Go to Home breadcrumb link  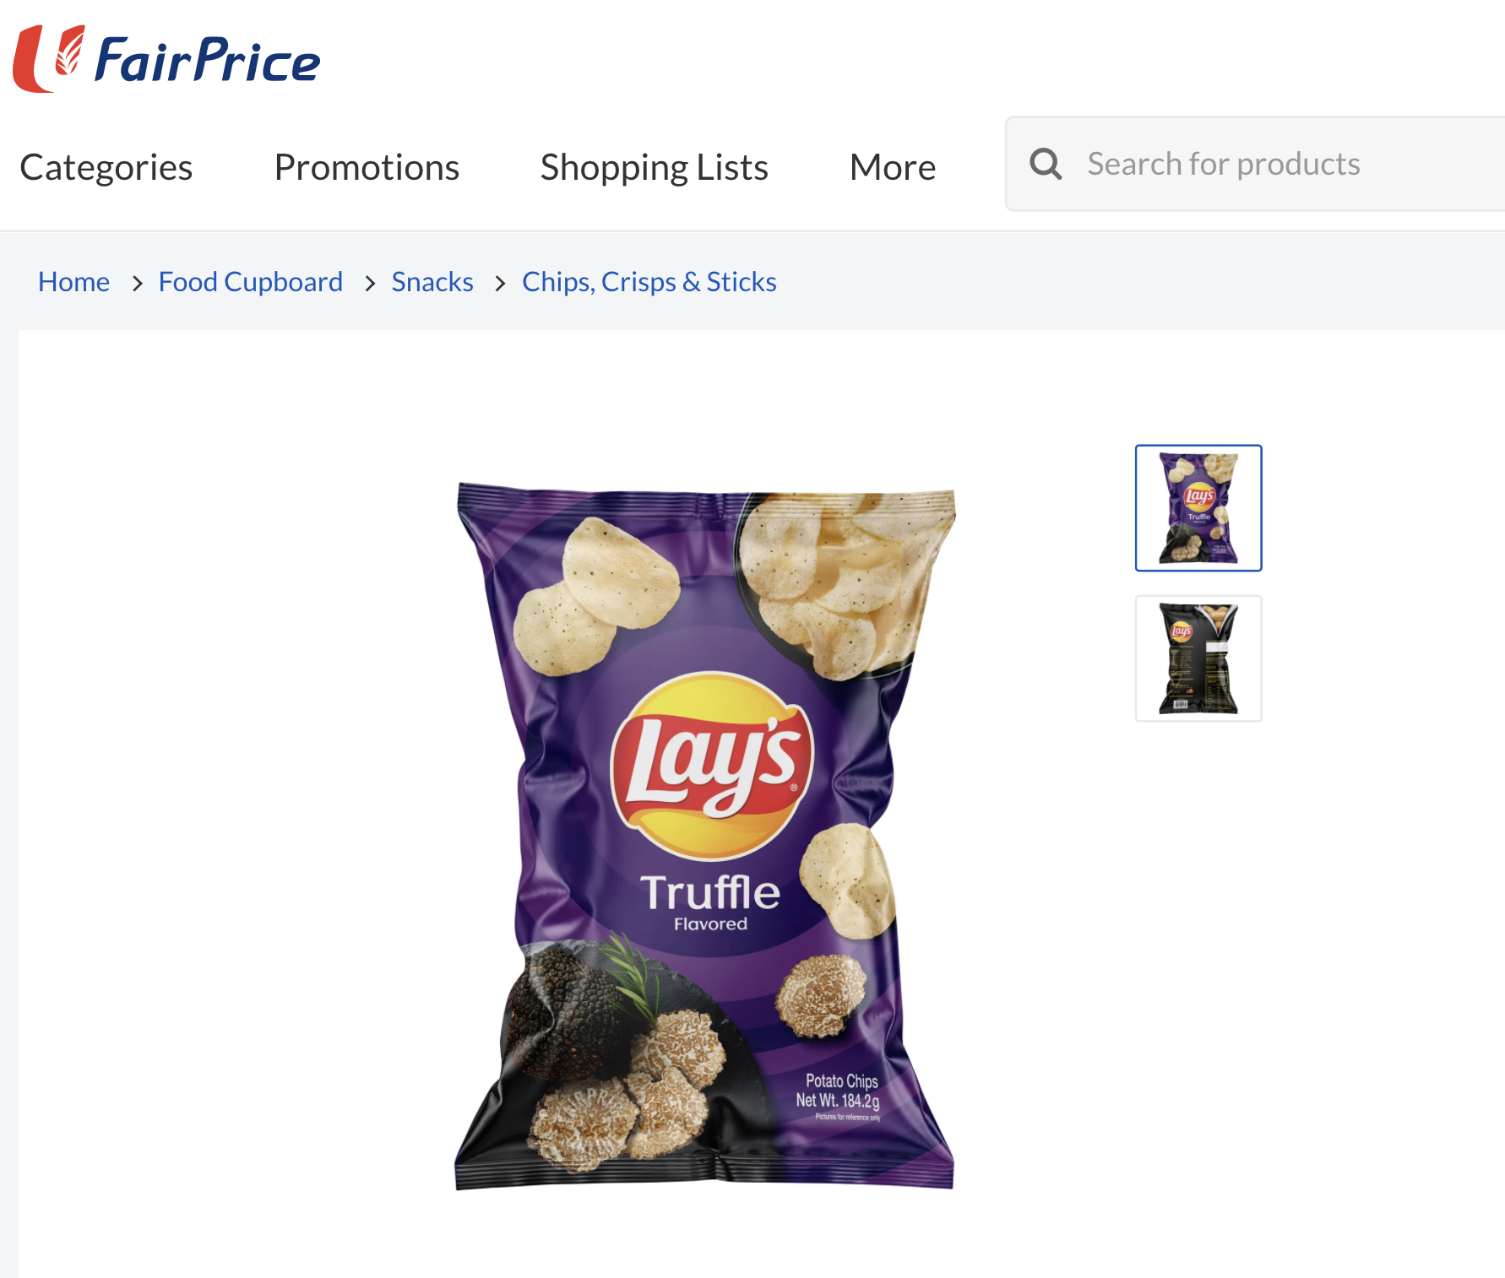(73, 282)
